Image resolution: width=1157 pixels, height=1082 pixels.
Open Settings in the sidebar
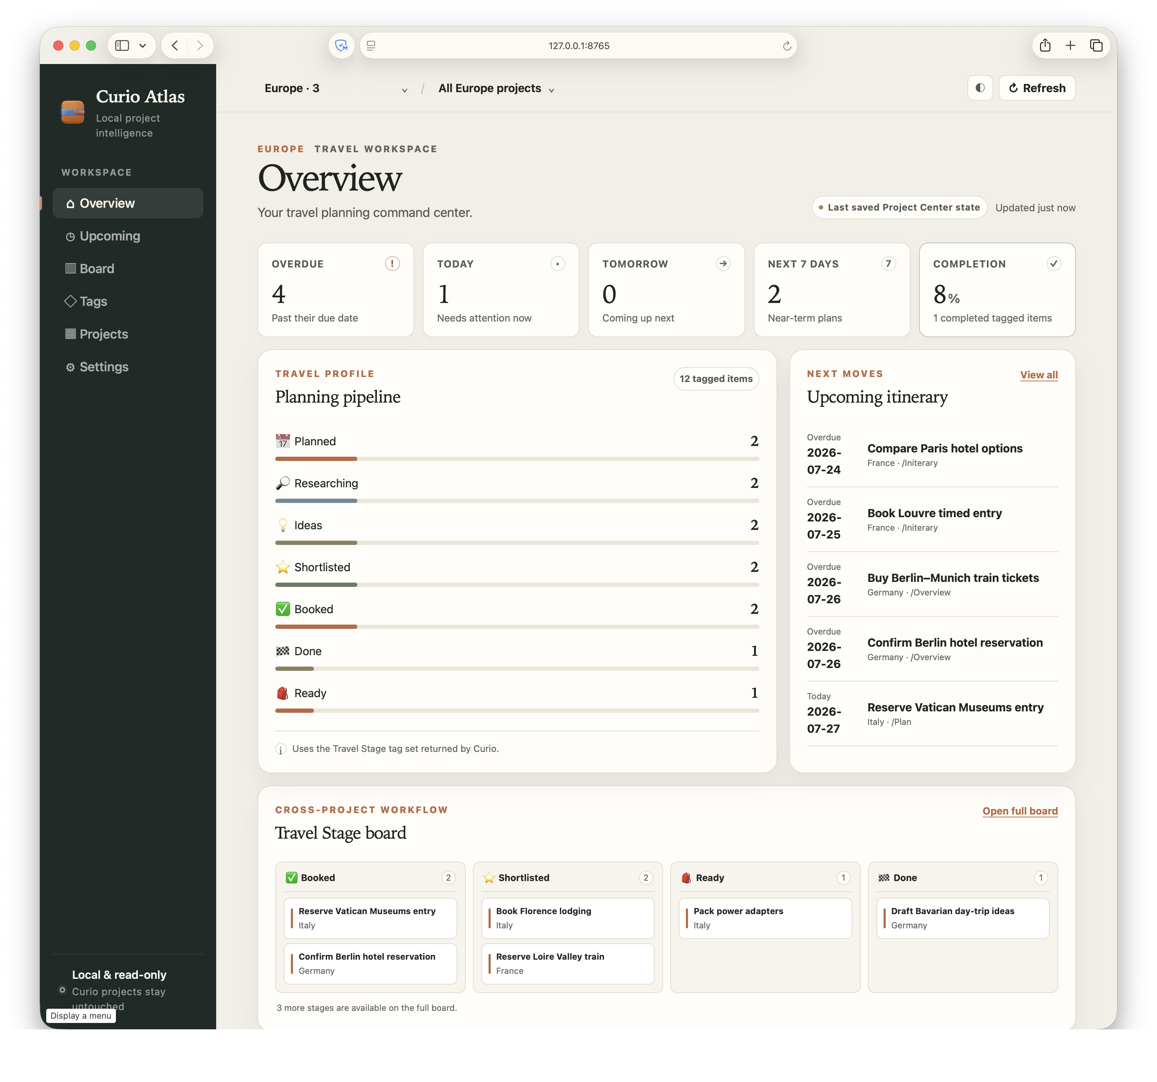[128, 367]
